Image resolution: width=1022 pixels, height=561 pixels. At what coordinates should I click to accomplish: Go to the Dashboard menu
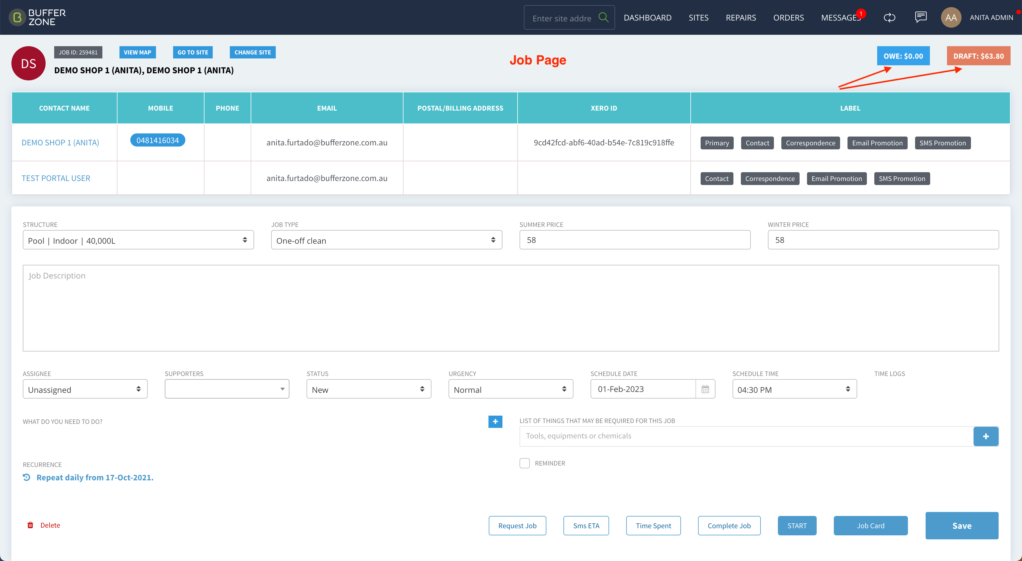(x=648, y=17)
